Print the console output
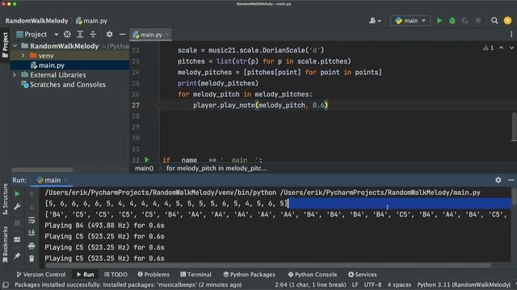This screenshot has width=517, height=290. (32, 246)
